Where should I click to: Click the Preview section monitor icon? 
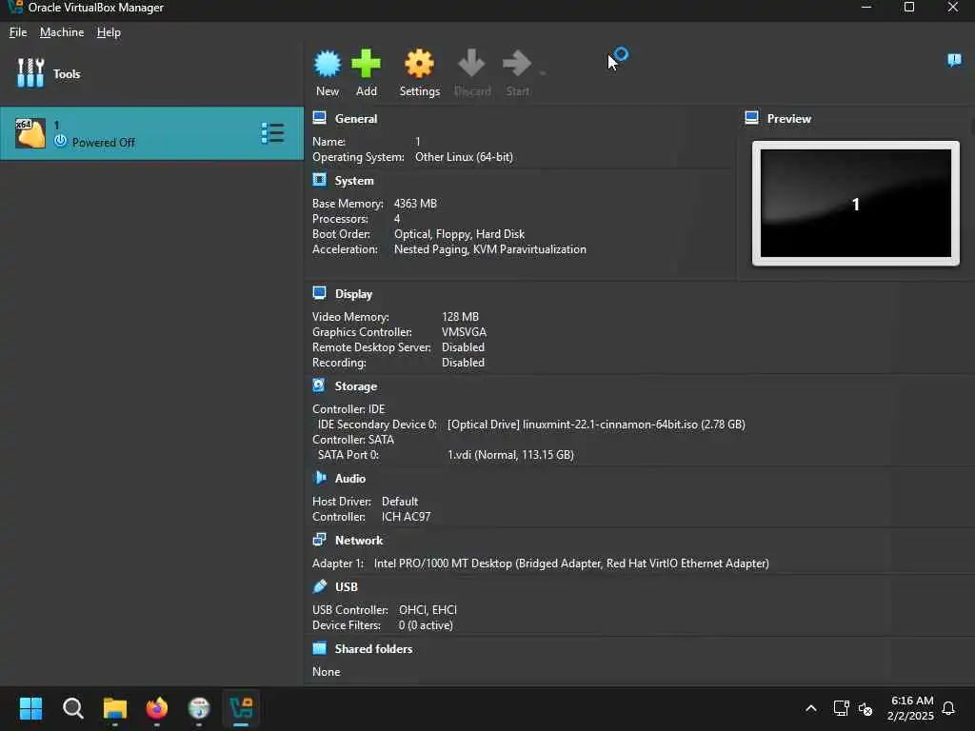point(752,117)
